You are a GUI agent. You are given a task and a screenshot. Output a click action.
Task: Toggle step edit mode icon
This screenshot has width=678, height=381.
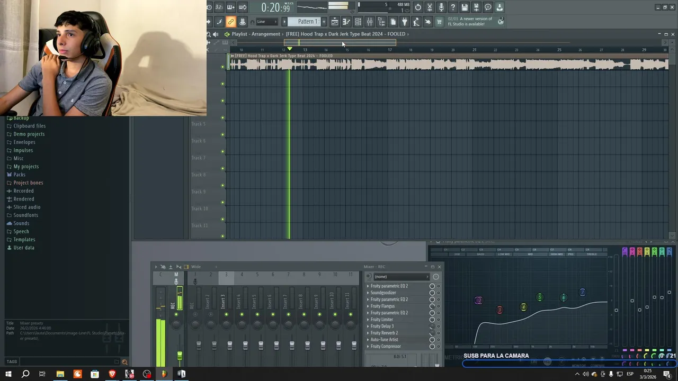[x=219, y=22]
